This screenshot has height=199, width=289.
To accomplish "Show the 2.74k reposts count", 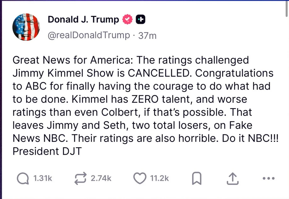I will [x=101, y=178].
